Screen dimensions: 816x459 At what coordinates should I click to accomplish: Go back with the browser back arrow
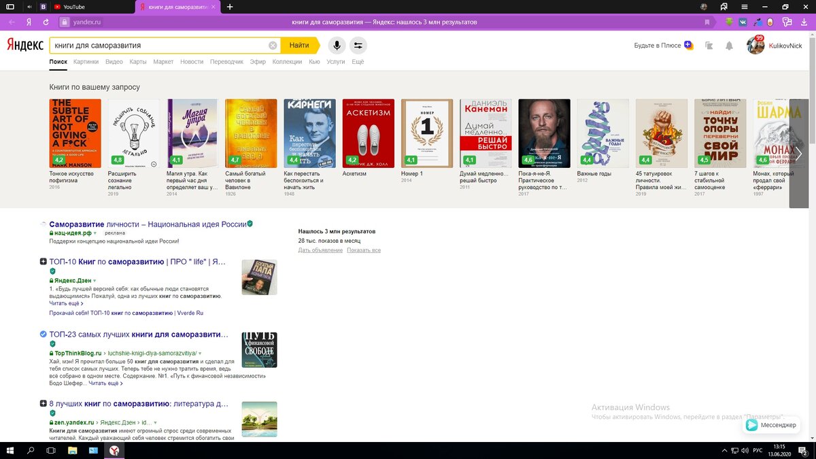point(12,22)
